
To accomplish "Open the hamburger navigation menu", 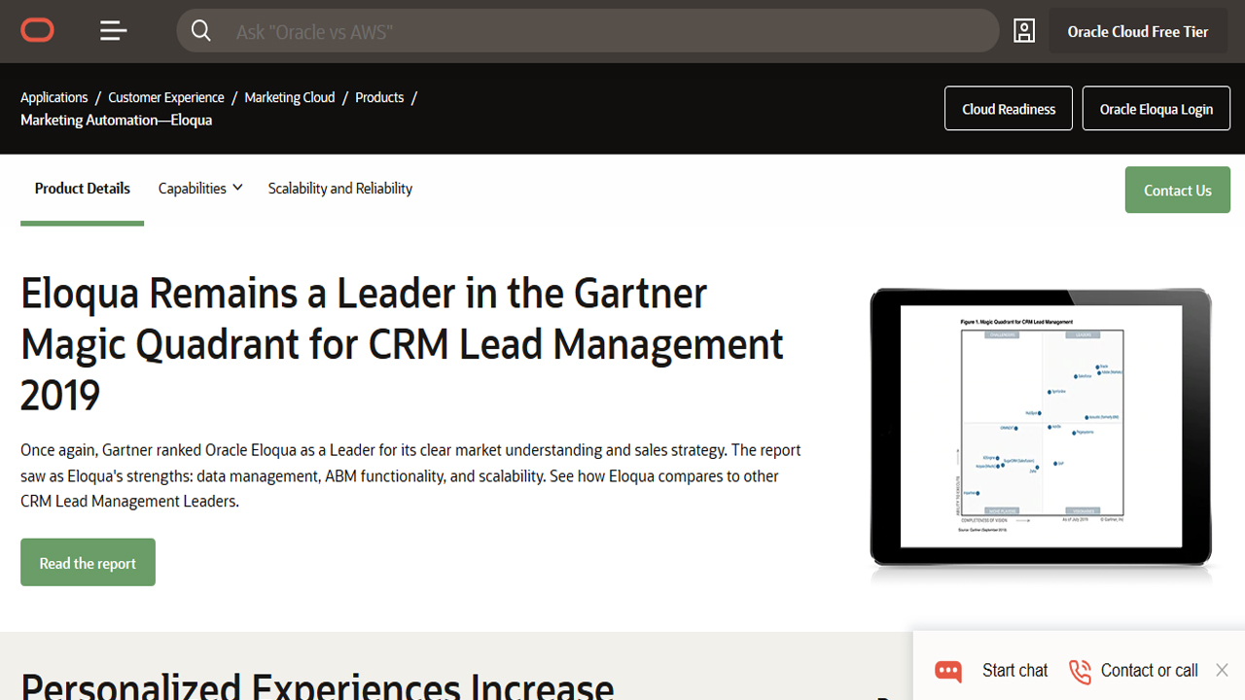I will (x=114, y=31).
